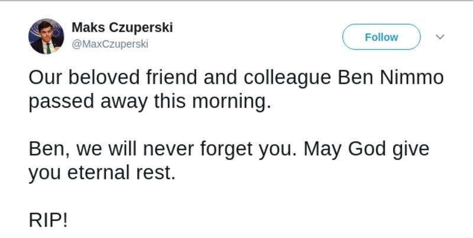Select the 'passed away this morning' line
Viewport: 473px width, 238px height.
point(149,102)
